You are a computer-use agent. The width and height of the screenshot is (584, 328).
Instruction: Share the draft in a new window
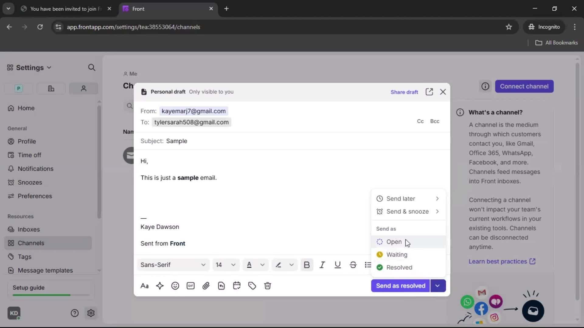(x=429, y=92)
